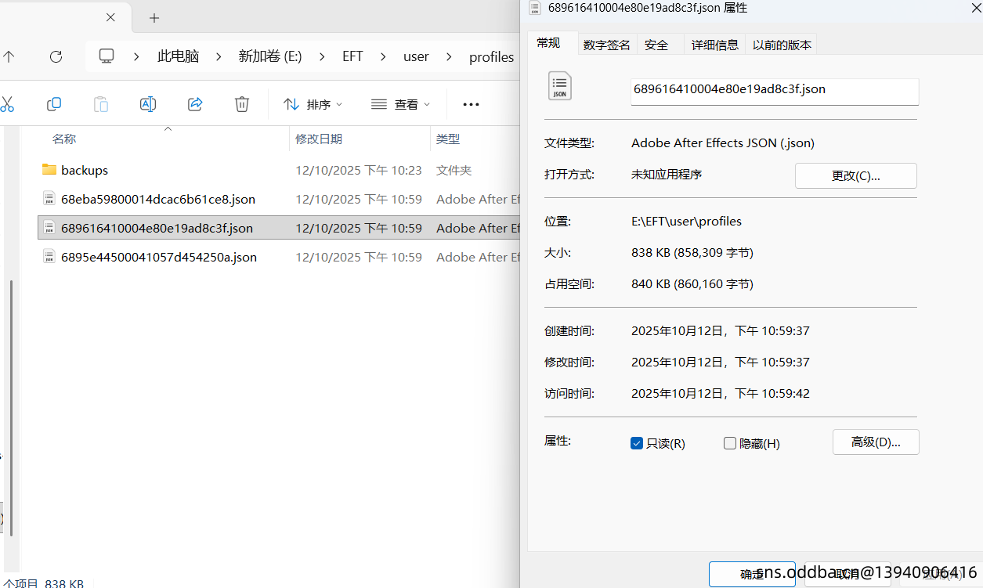Select the backups folder
The height and width of the screenshot is (588, 983).
coord(85,170)
